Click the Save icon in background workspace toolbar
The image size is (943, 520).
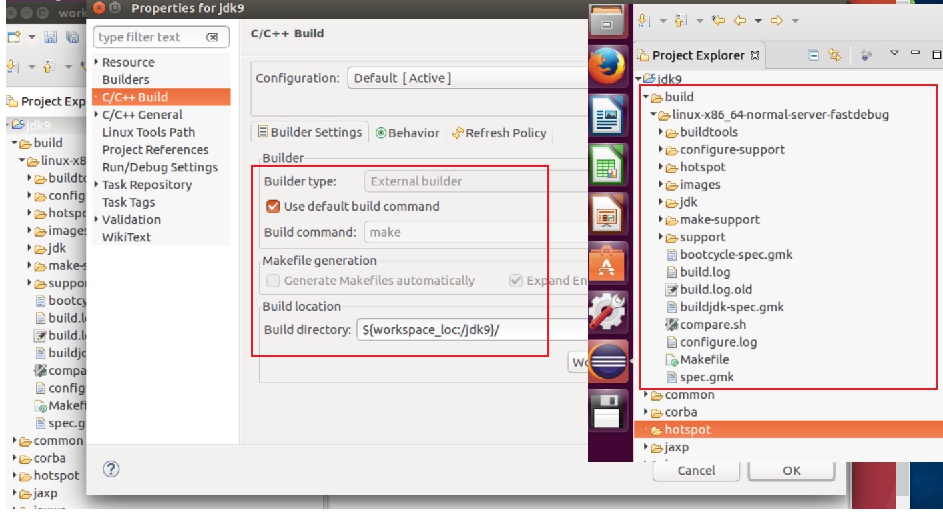coord(51,38)
